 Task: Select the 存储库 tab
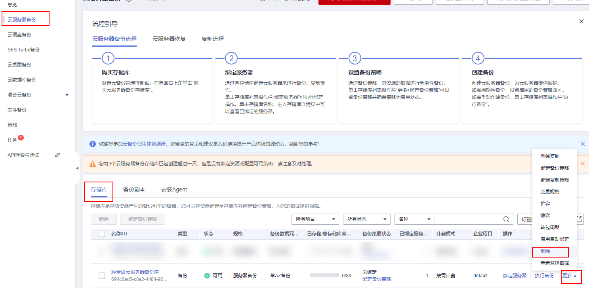click(99, 189)
